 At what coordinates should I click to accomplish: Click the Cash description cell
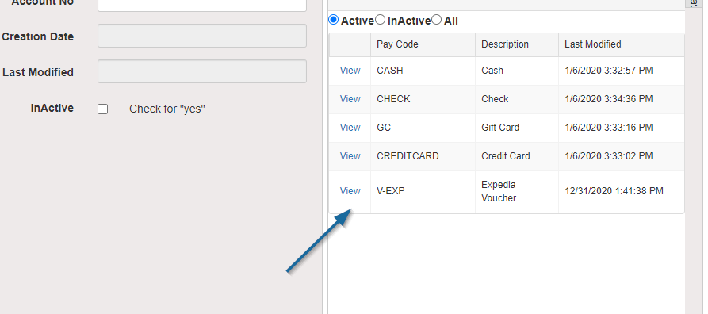[517, 71]
